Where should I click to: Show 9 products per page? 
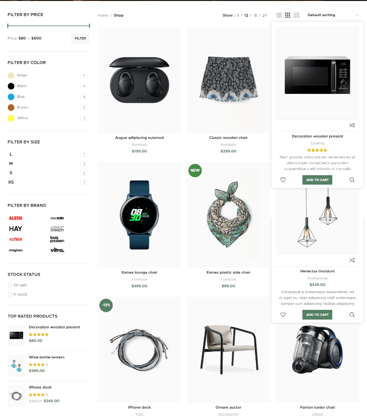[x=238, y=15]
